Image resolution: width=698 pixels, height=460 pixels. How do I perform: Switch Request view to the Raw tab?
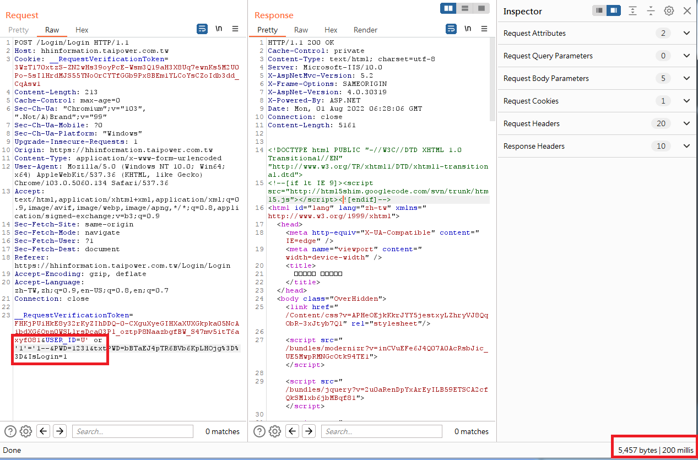pyautogui.click(x=52, y=30)
